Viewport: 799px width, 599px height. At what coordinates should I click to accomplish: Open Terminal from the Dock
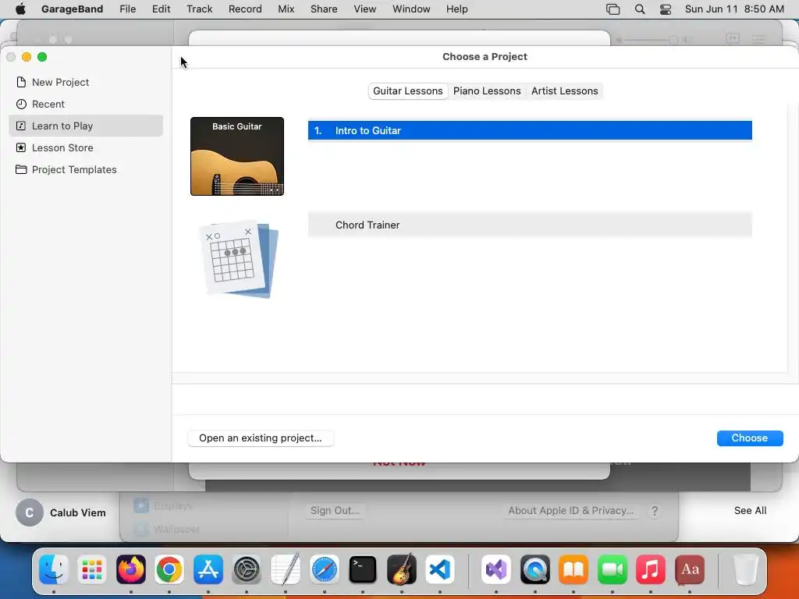point(363,569)
